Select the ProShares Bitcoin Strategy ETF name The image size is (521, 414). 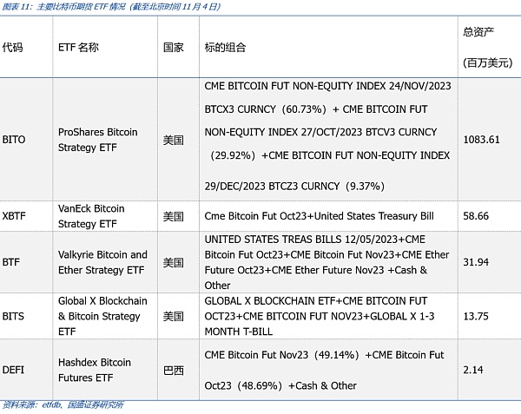98,139
